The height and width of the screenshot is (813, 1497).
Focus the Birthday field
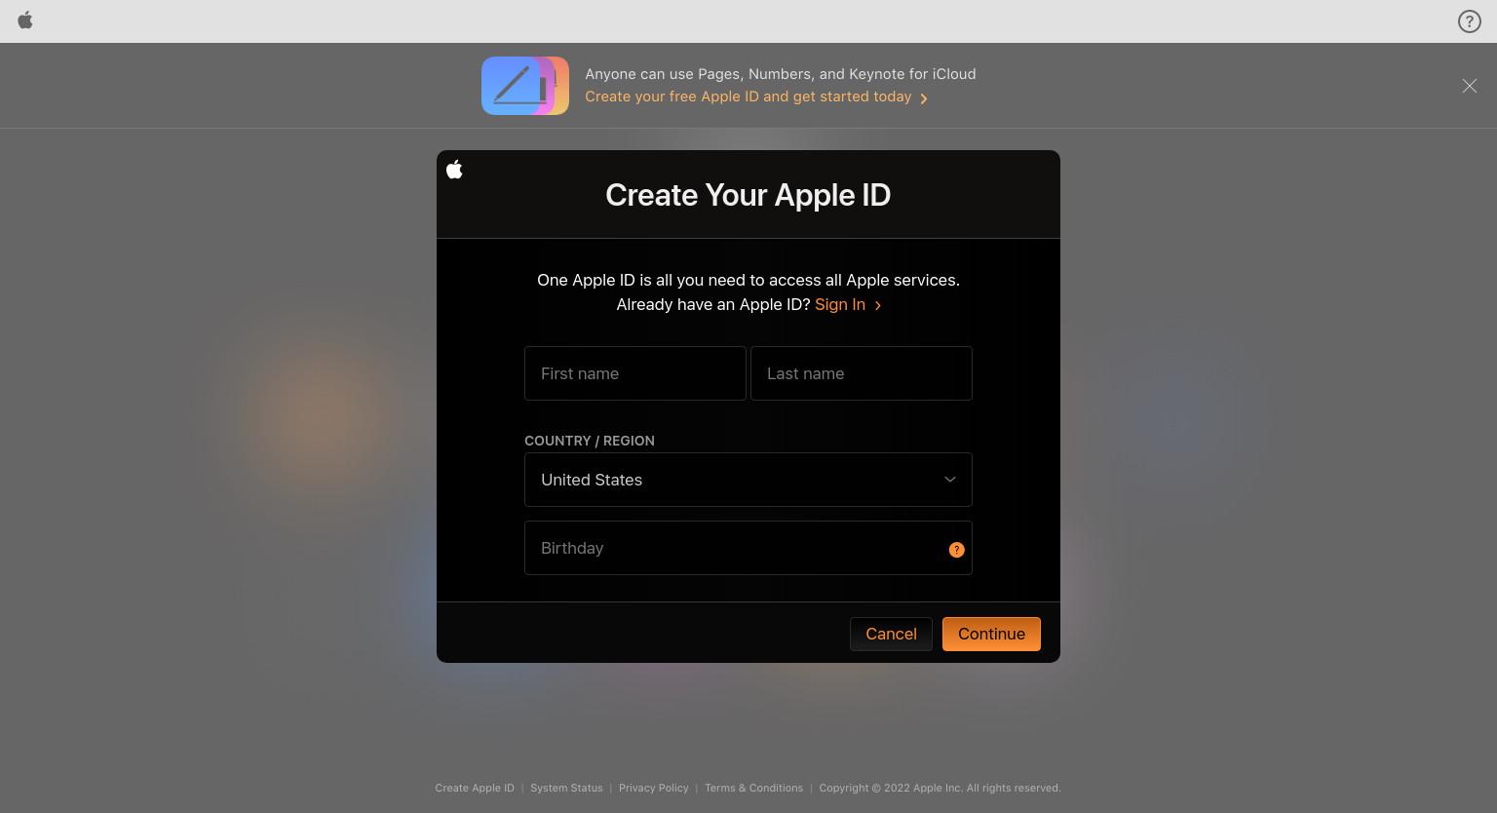coord(748,548)
